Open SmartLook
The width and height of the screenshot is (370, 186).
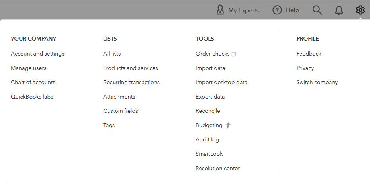coord(209,154)
